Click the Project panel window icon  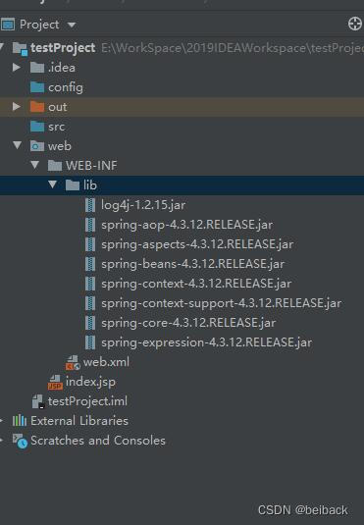click(8, 25)
